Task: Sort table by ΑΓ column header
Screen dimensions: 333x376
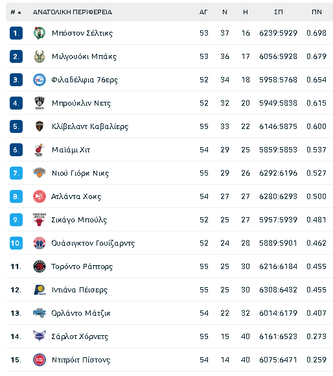Action: click(x=203, y=12)
